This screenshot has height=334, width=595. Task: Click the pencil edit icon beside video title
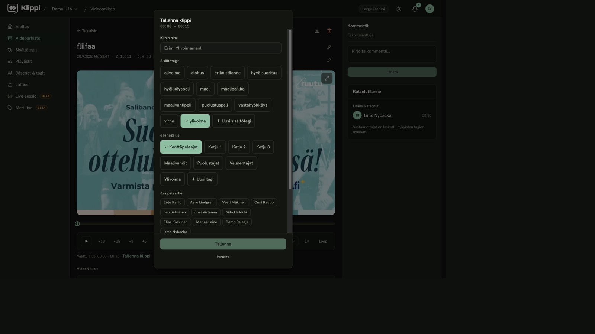pyautogui.click(x=329, y=47)
